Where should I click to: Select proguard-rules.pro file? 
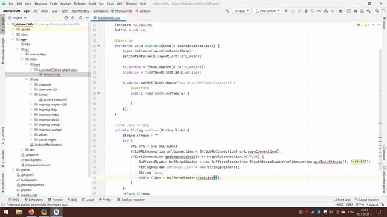click(37, 165)
